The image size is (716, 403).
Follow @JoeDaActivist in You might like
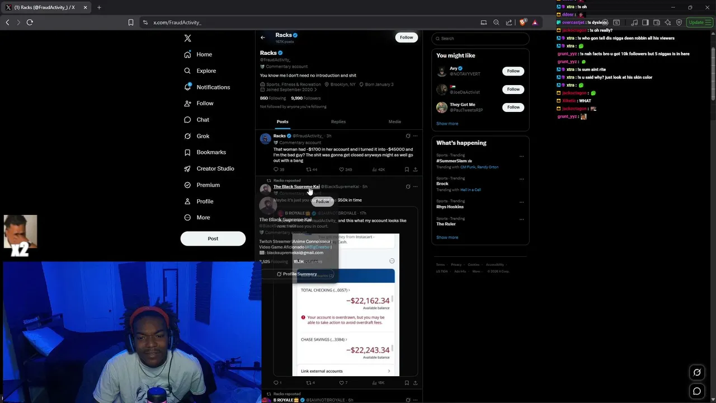click(513, 89)
